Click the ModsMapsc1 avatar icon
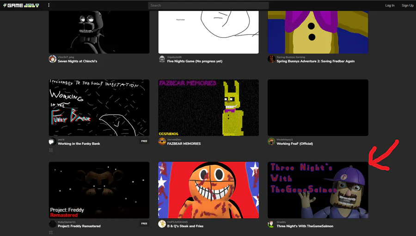This screenshot has width=416, height=236. pyautogui.click(x=271, y=142)
